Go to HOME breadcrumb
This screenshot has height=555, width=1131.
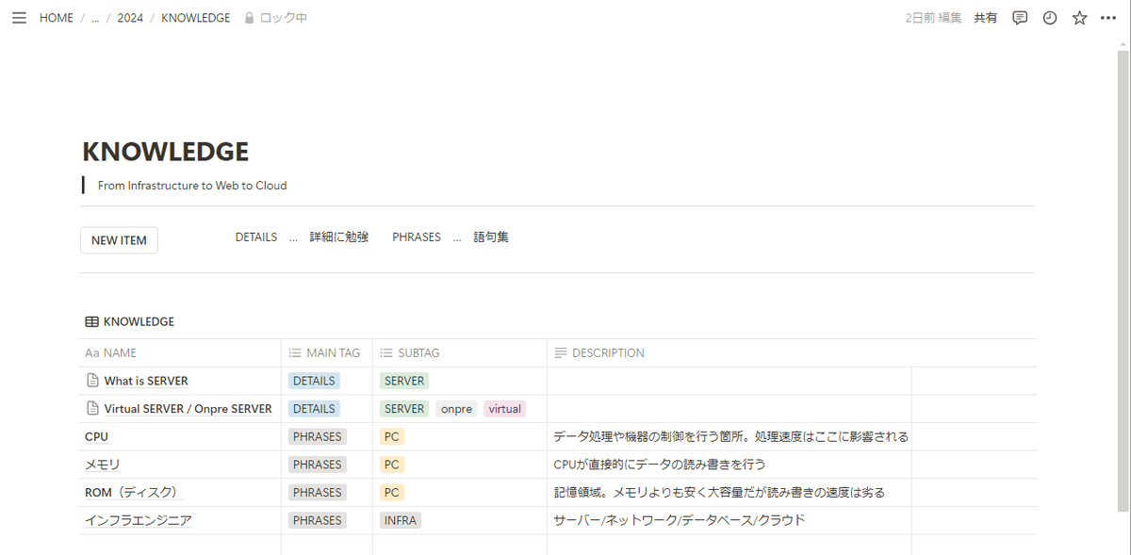click(57, 18)
